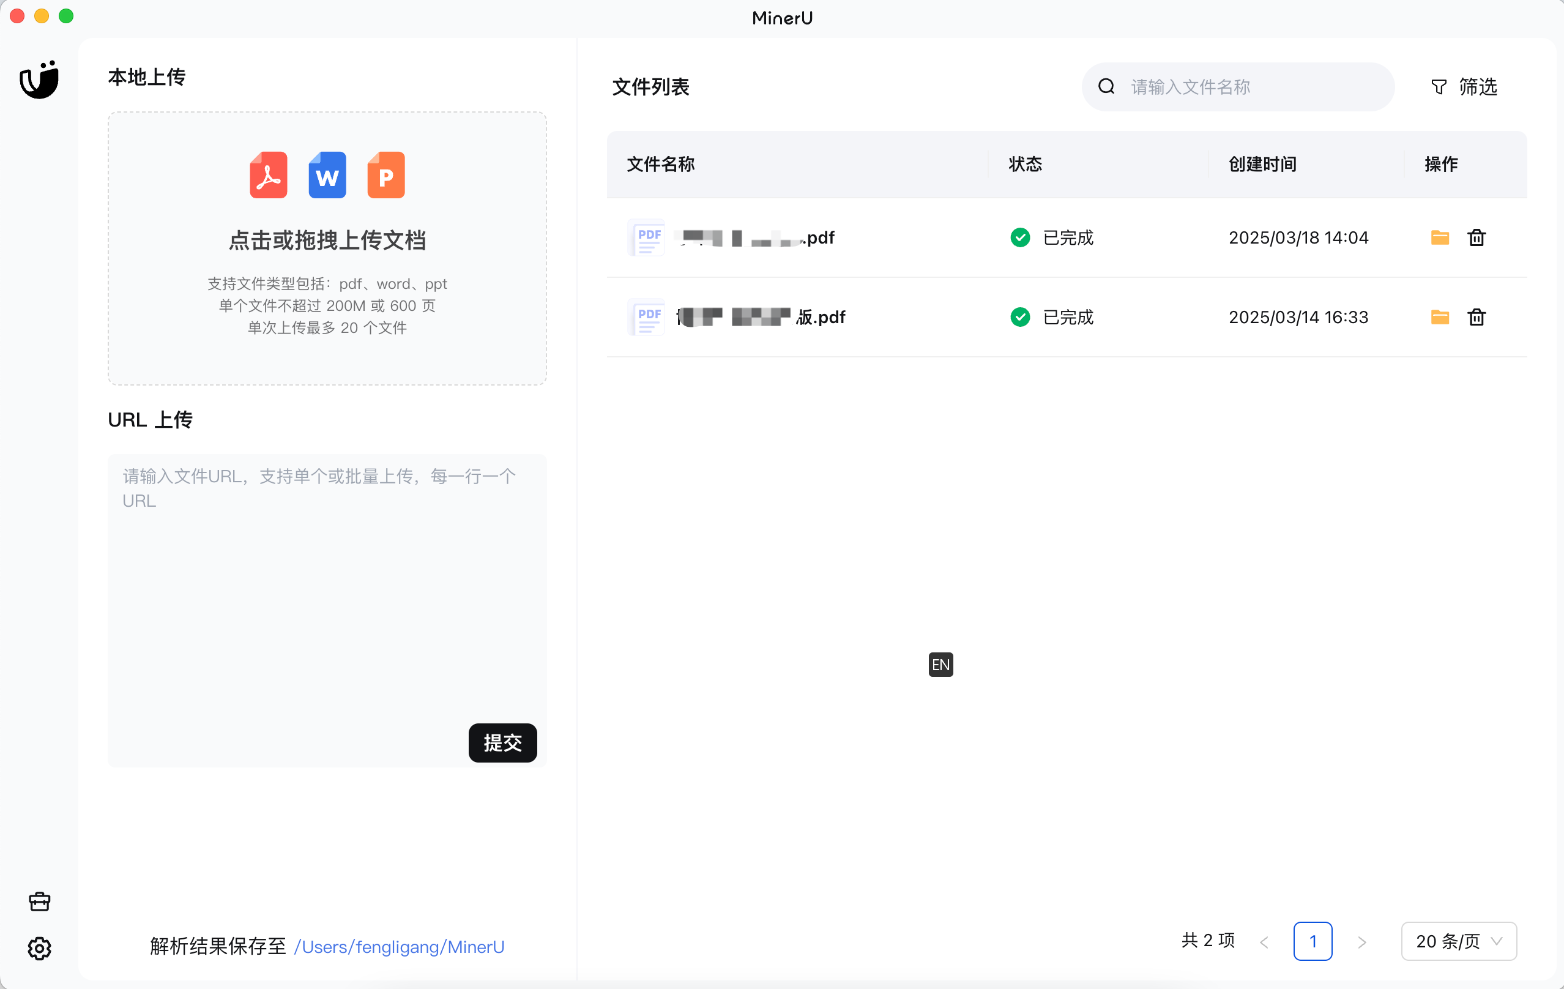The image size is (1564, 989).
Task: Click the MinerU logo in sidebar
Action: tap(39, 80)
